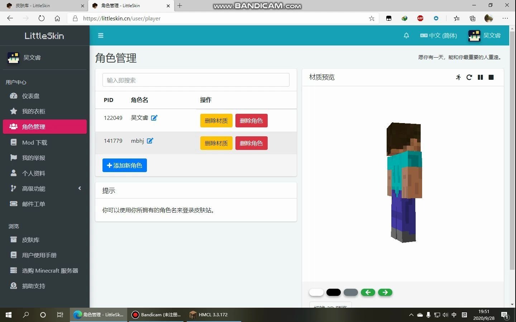Pause the skin preview animation
The height and width of the screenshot is (322, 516).
click(480, 77)
